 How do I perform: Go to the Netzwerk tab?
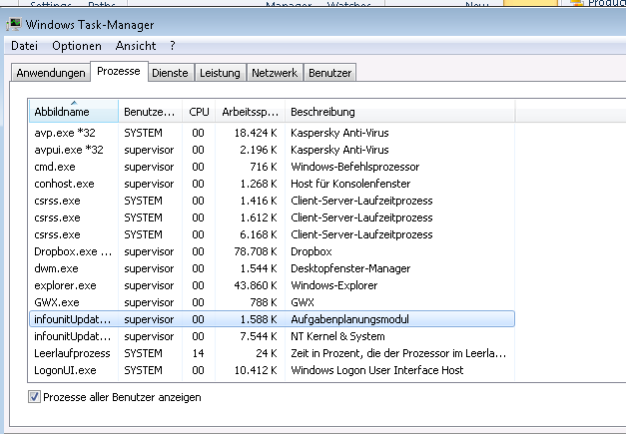click(275, 73)
